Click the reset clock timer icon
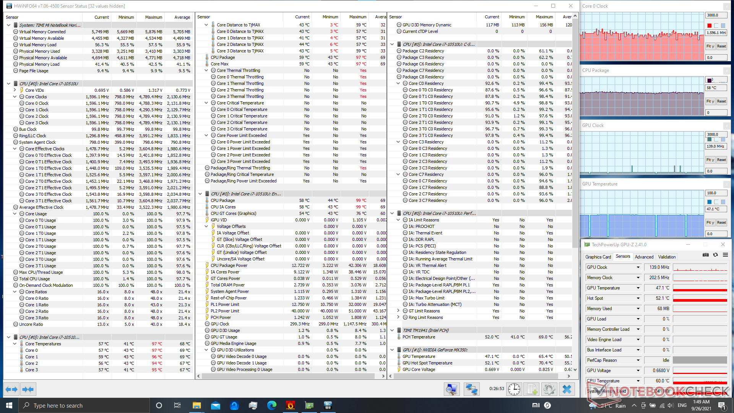Image resolution: width=734 pixels, height=413 pixels. tap(514, 389)
